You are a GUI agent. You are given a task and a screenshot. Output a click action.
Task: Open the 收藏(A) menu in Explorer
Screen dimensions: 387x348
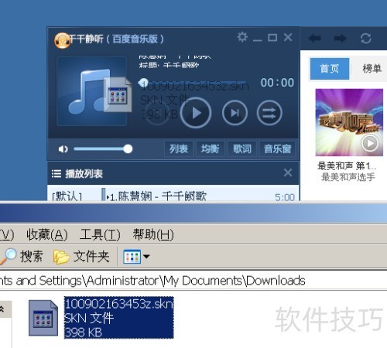pyautogui.click(x=47, y=235)
